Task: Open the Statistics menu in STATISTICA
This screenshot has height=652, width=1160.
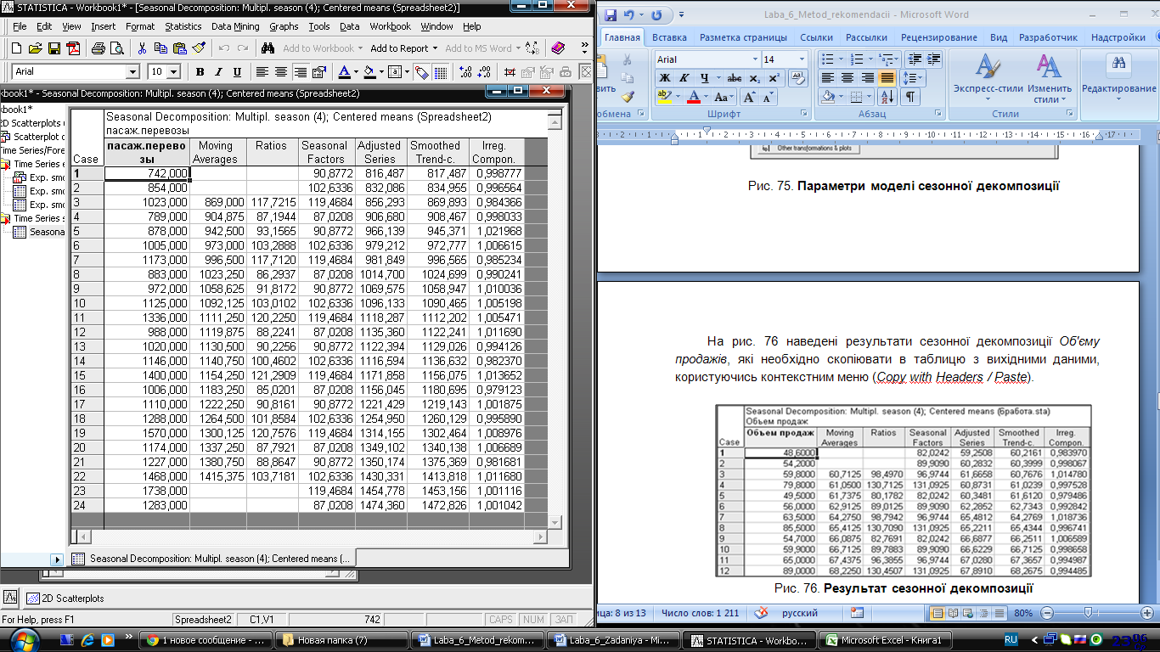Action: (x=183, y=26)
